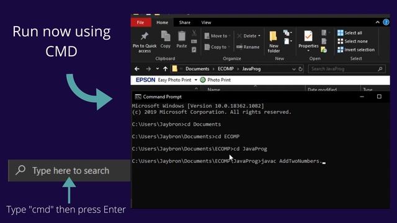Click the EPSON Photo Print button
The image size is (397, 223).
215,80
